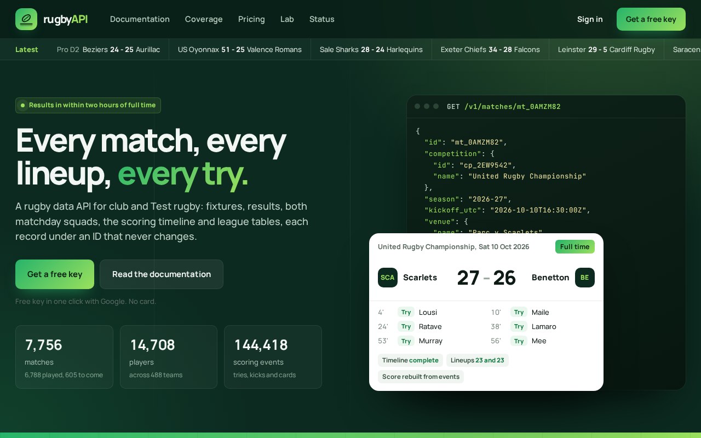Open Exeter Chiefs 34 - 28 Falcons result
Screen dimensions: 701x438
[490, 49]
